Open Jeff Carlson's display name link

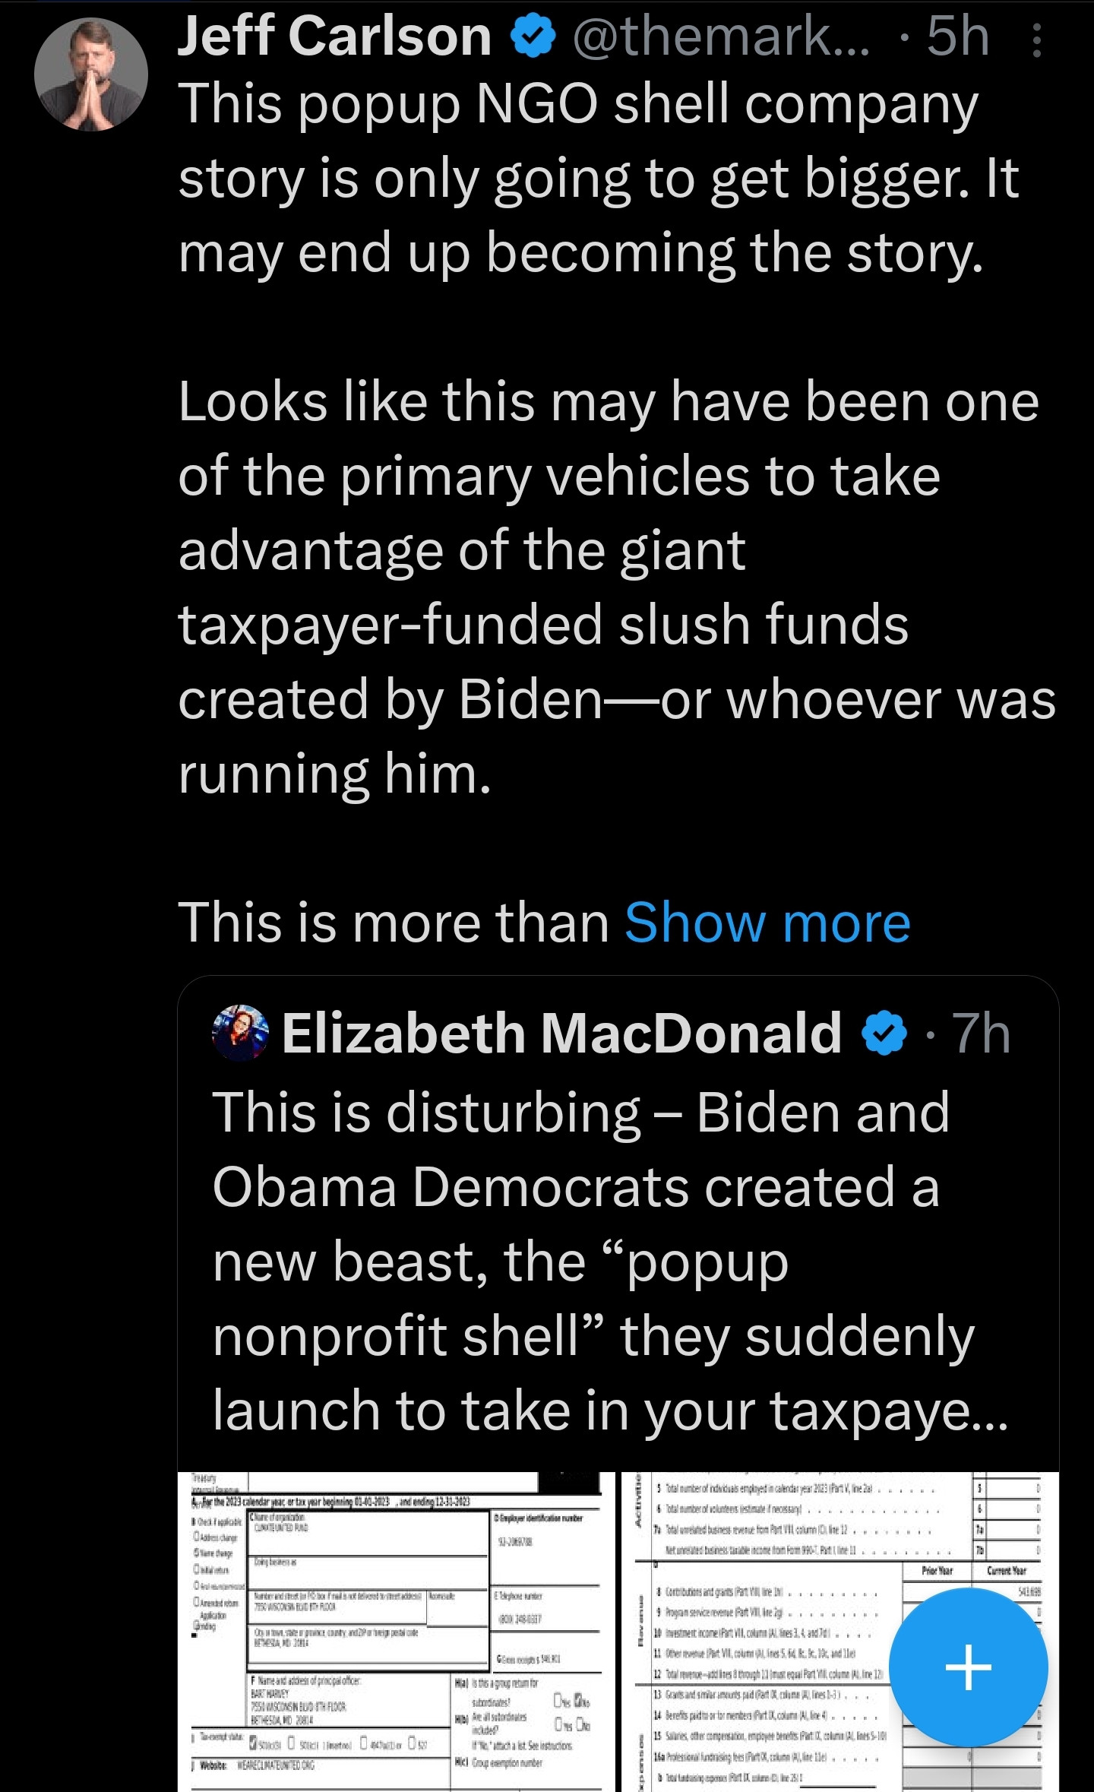[334, 36]
